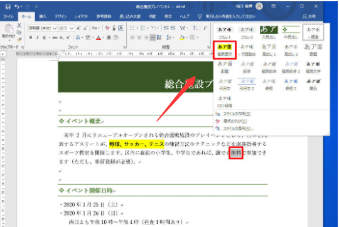Align text to the right

146,38
